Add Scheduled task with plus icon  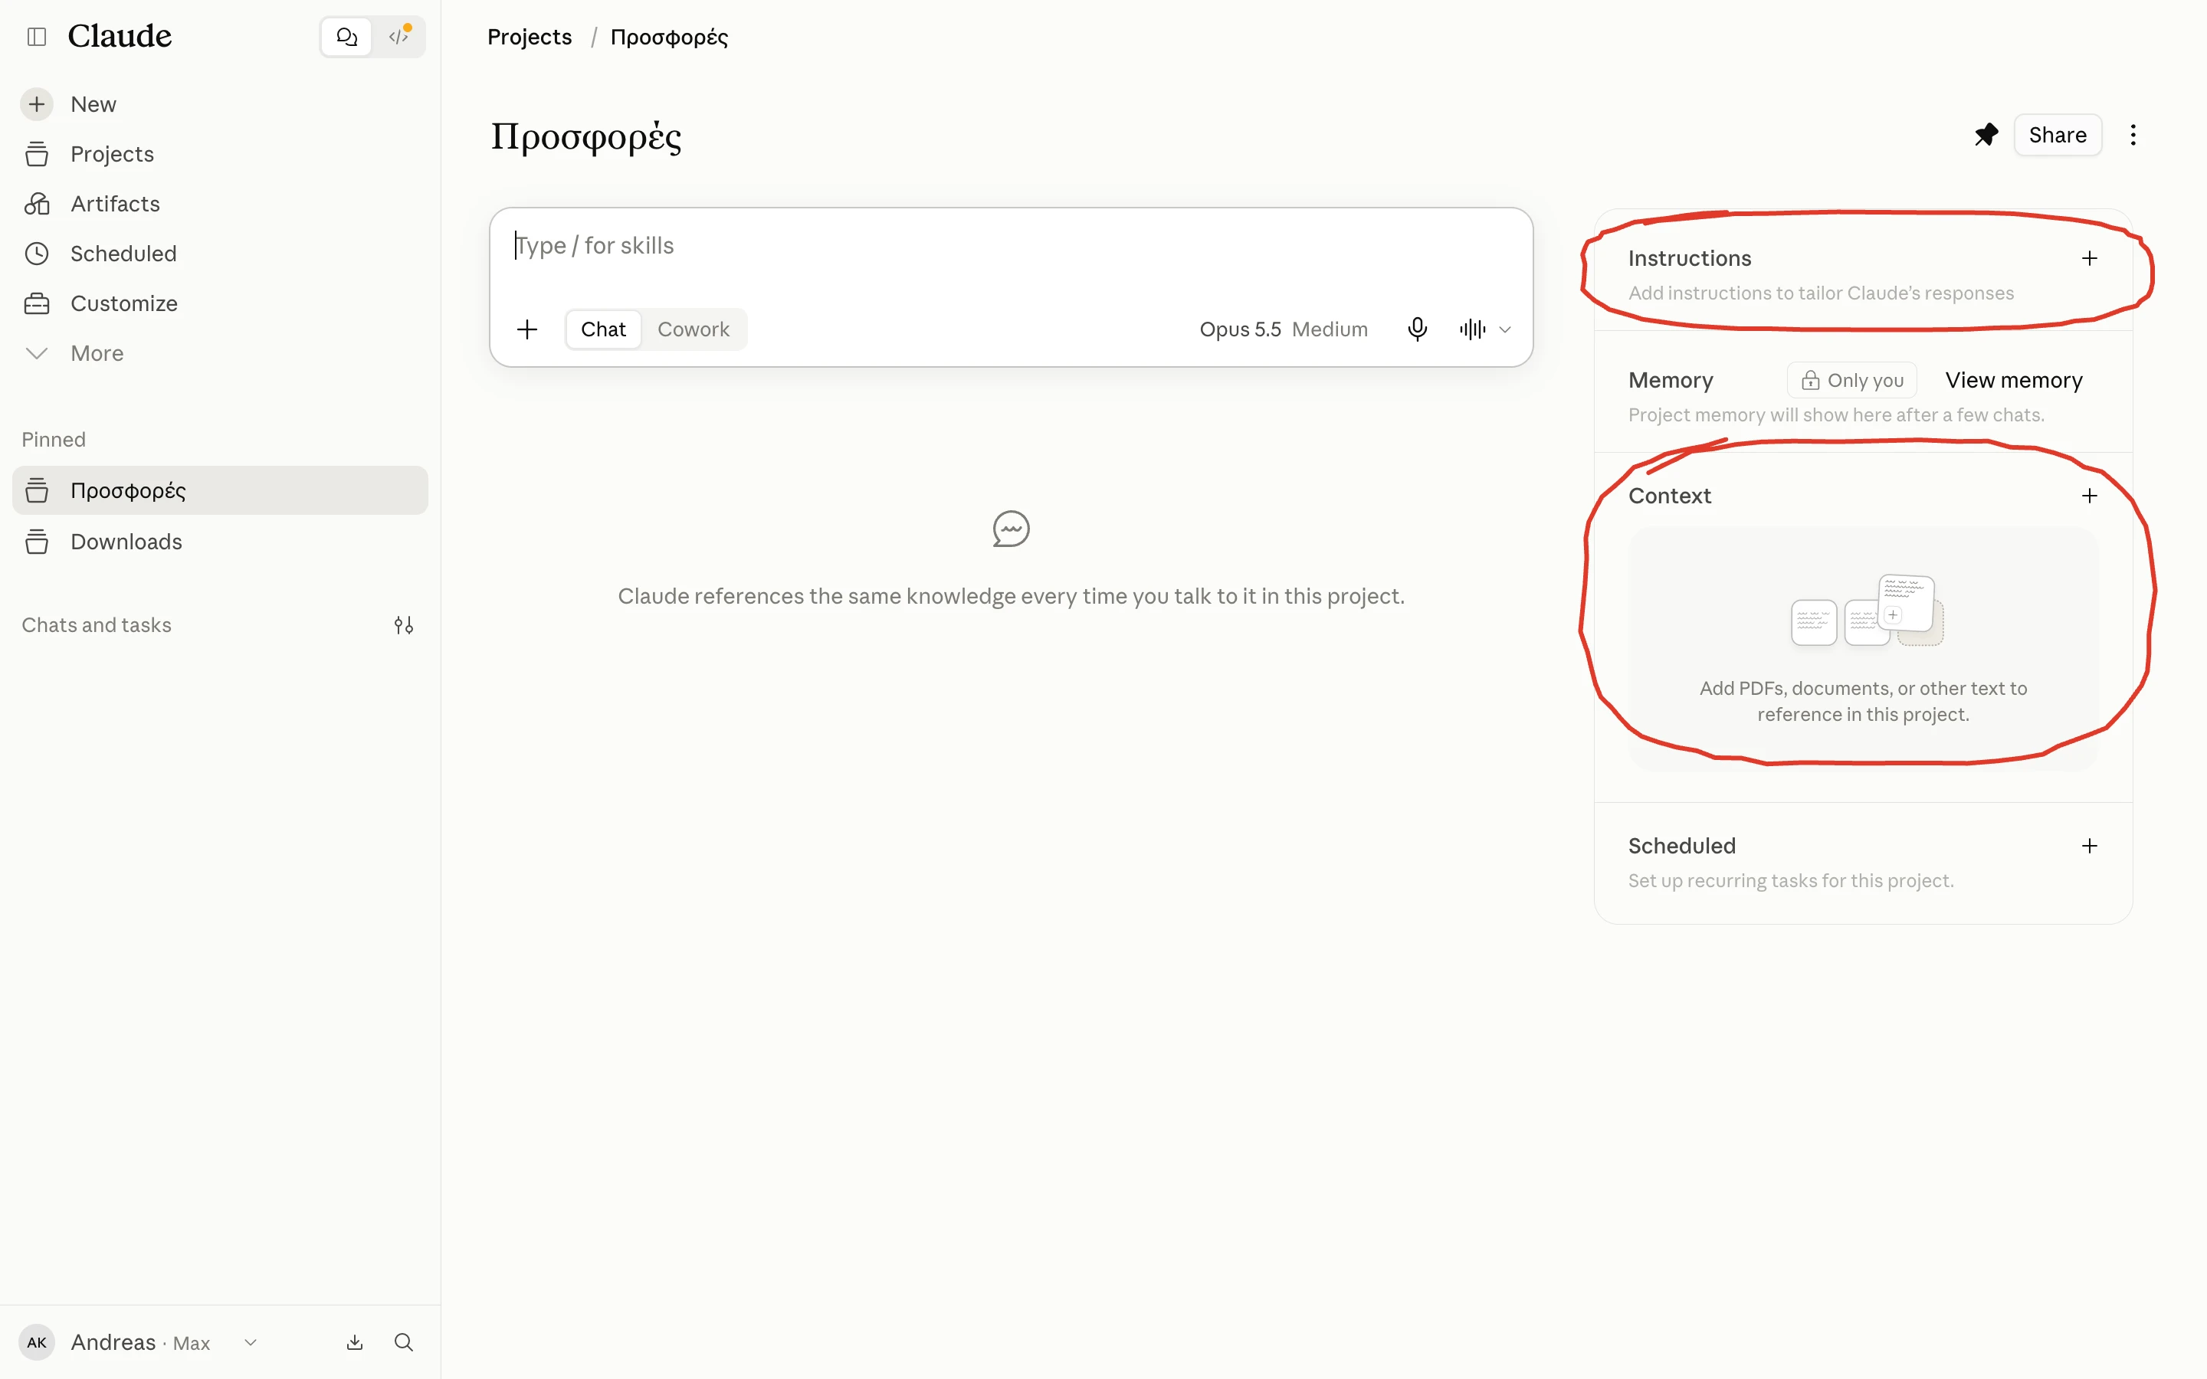[x=2089, y=847]
